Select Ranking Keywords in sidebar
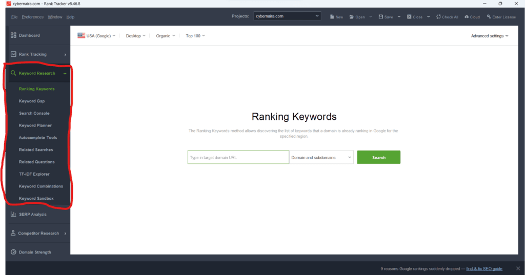Viewport: 525px width, 275px height. [x=36, y=89]
